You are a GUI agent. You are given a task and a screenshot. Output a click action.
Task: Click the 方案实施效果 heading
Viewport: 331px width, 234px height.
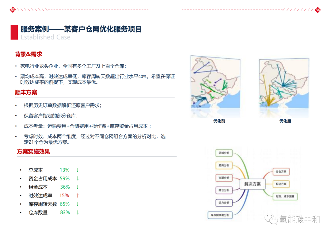click(33, 152)
